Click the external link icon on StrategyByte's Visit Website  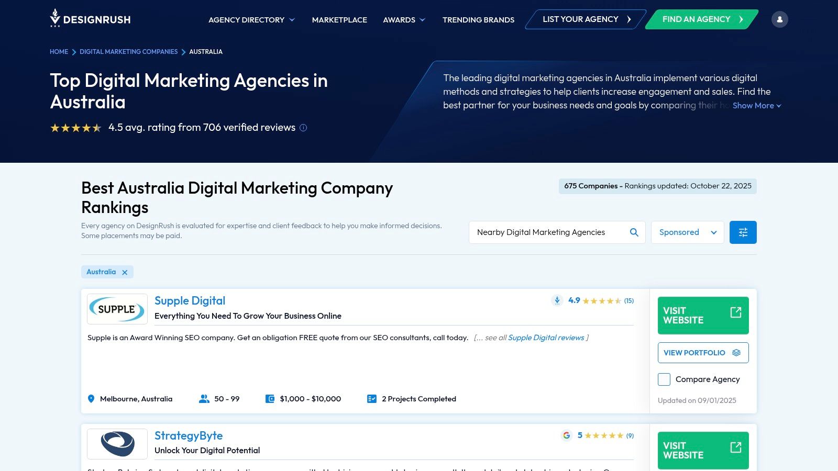coord(736,447)
